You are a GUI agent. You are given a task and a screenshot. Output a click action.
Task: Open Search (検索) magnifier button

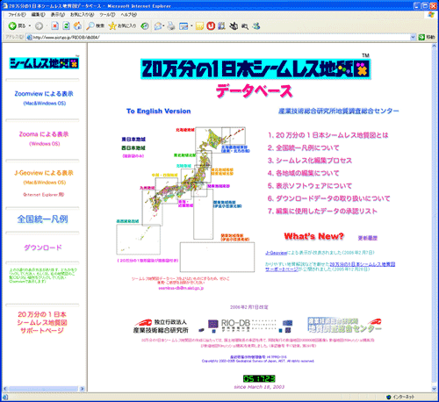click(95, 26)
